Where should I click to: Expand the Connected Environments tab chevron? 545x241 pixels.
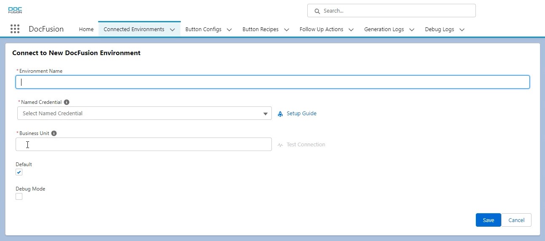[x=172, y=30]
